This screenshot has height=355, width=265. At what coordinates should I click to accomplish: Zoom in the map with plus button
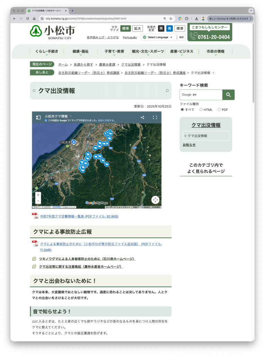coord(38,195)
